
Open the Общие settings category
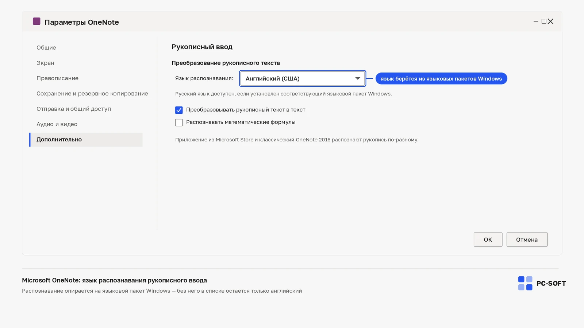[x=46, y=48]
